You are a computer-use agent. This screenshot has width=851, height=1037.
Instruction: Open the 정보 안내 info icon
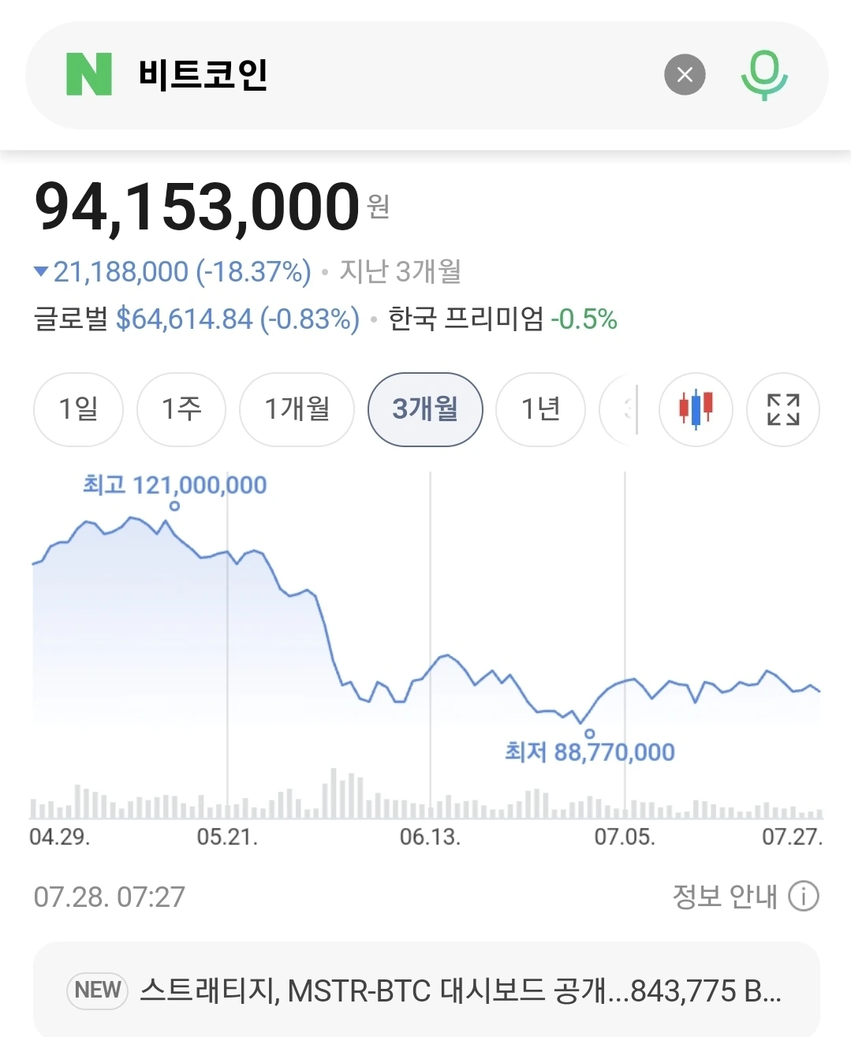(804, 897)
